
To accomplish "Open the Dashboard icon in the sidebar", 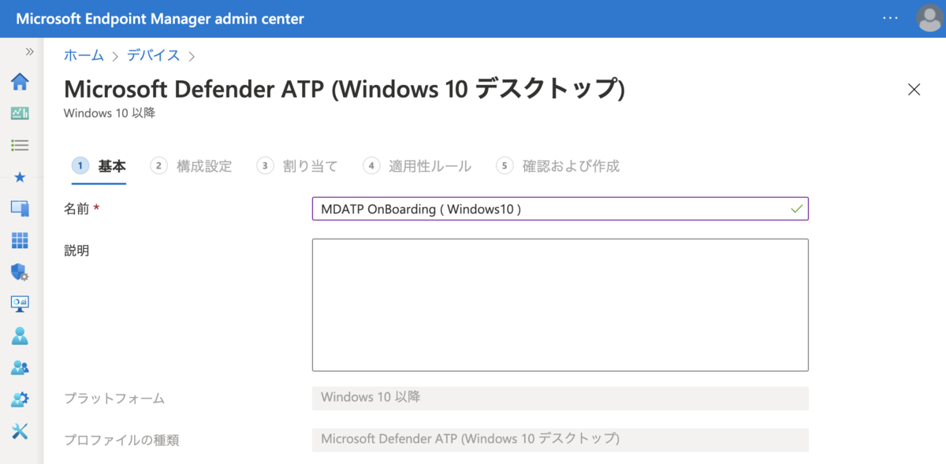I will 20,113.
